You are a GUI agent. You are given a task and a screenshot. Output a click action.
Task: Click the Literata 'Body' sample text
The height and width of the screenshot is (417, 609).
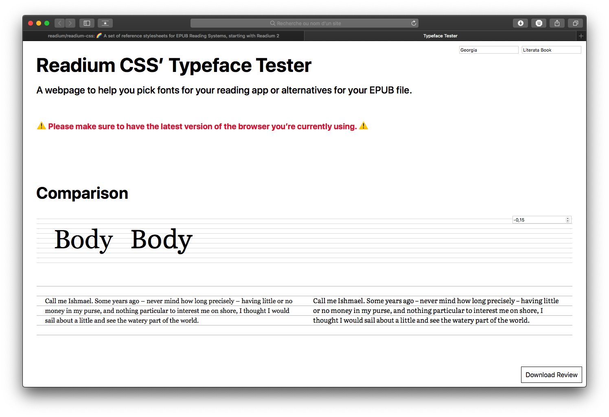[162, 240]
